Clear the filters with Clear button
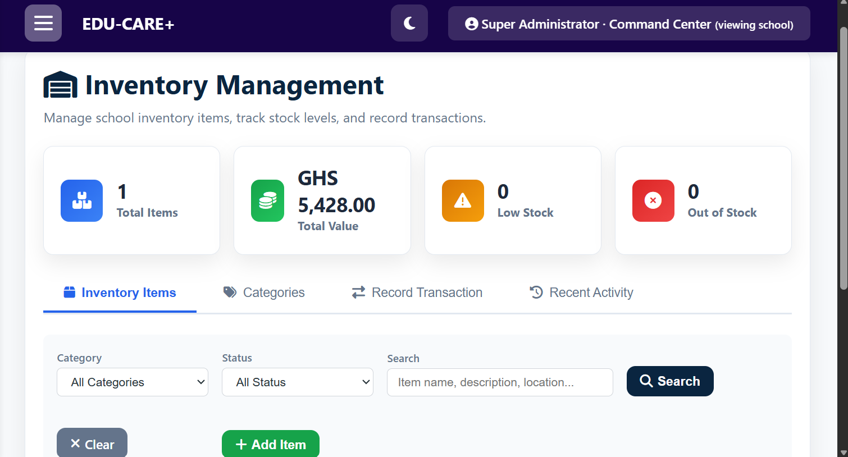The height and width of the screenshot is (457, 848). click(x=92, y=444)
